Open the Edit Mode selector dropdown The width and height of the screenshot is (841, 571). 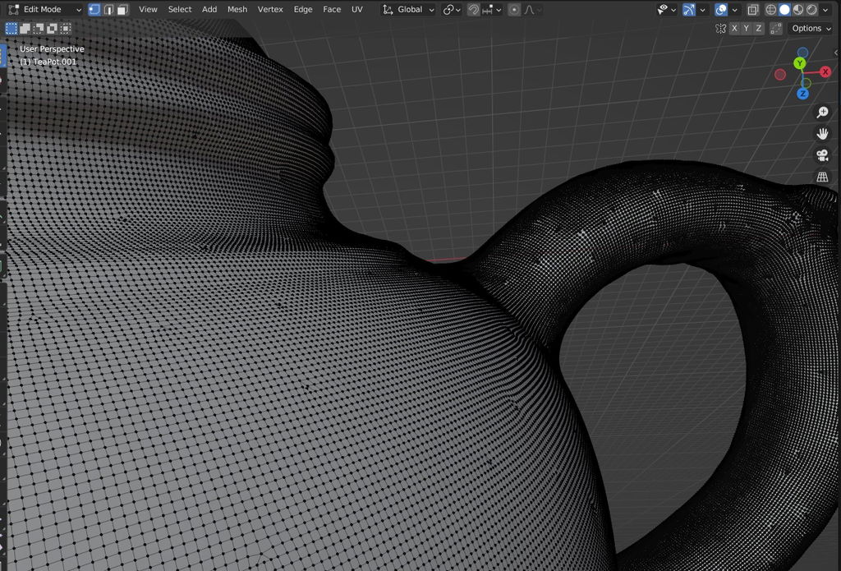coord(44,9)
